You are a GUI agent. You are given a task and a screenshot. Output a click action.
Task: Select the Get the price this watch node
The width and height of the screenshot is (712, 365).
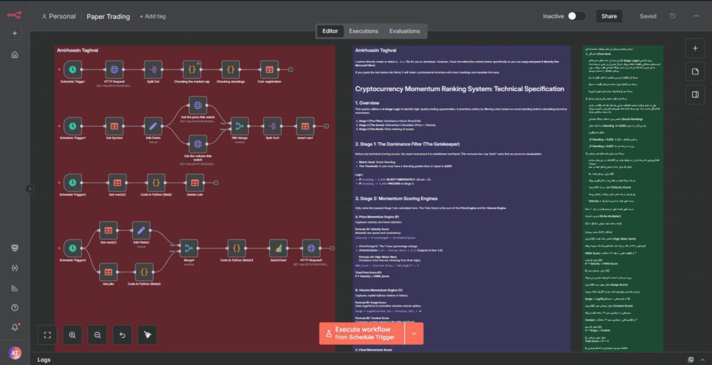(x=197, y=106)
